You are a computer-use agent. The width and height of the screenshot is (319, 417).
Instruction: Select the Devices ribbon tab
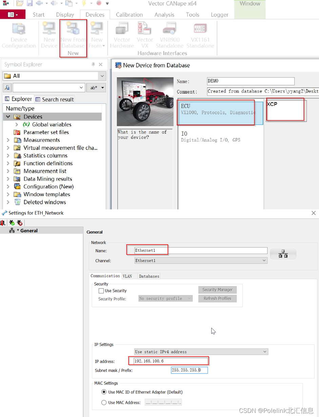coord(95,15)
